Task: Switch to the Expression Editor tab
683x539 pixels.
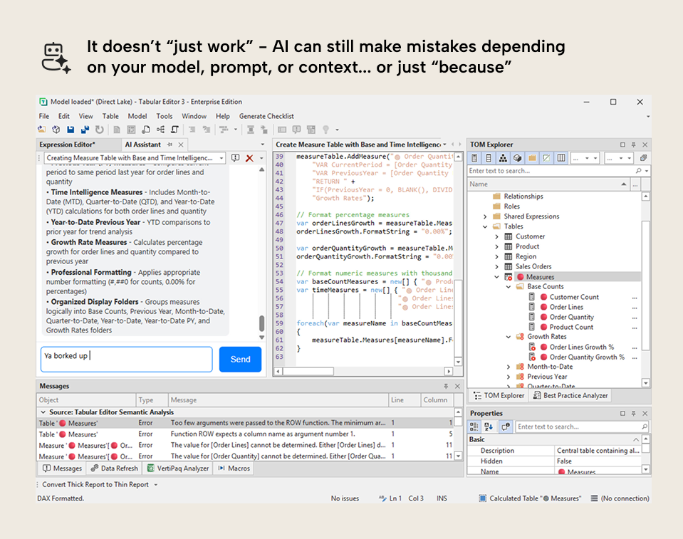Action: (x=67, y=145)
